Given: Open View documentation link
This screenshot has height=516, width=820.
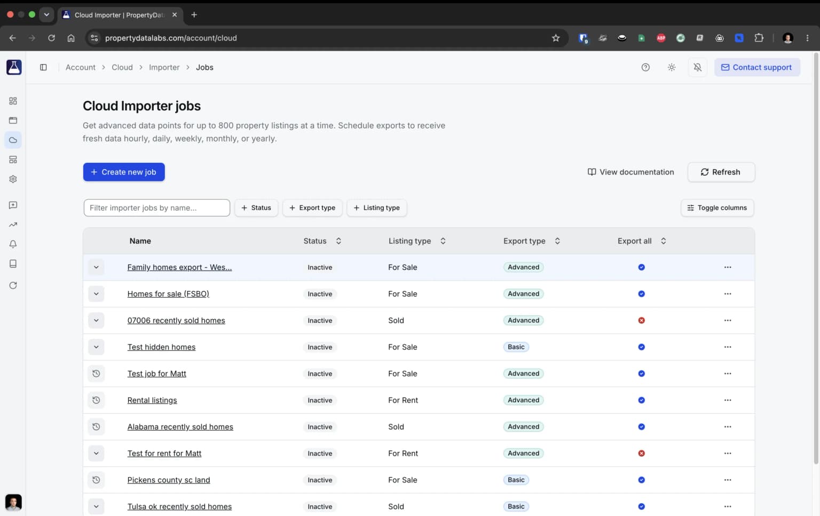Looking at the screenshot, I should click(x=631, y=172).
